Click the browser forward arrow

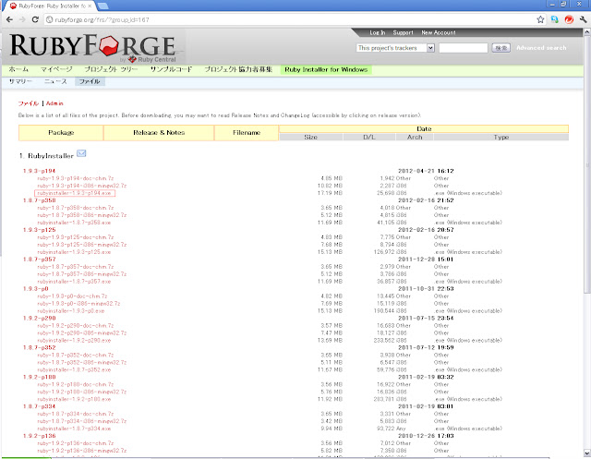click(22, 19)
